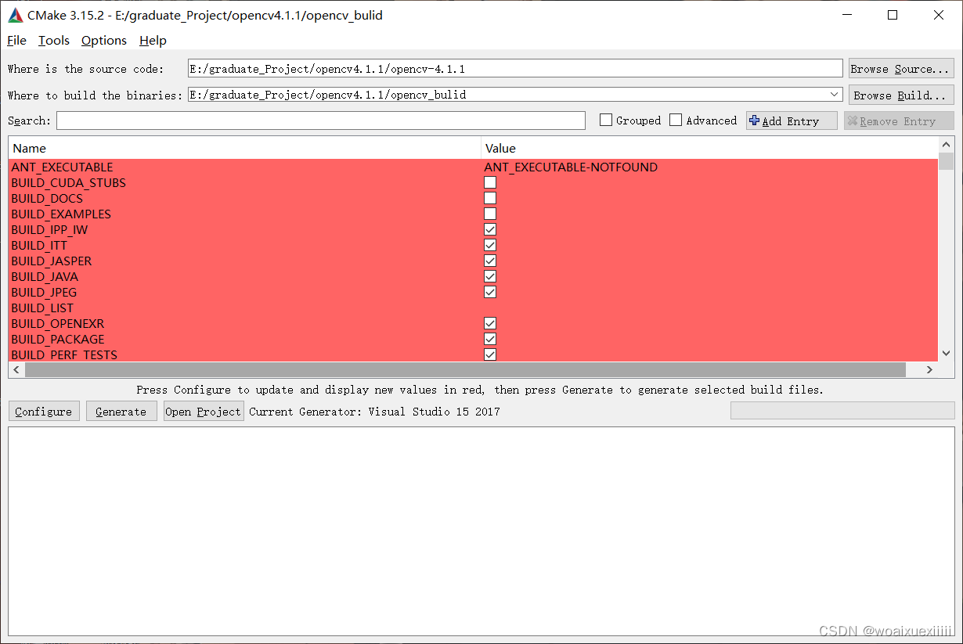
Task: Open the Options menu
Action: (103, 40)
